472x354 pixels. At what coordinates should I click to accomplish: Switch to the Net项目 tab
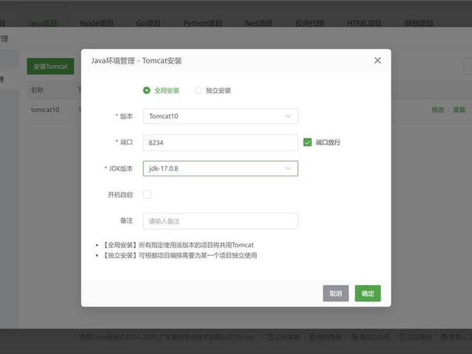[258, 23]
